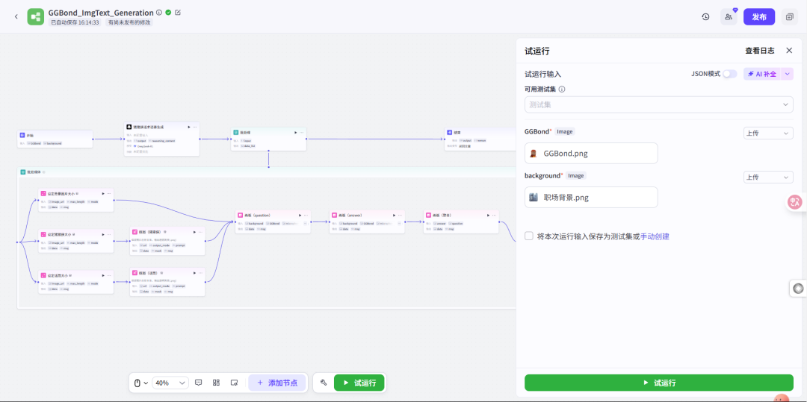The height and width of the screenshot is (402, 807).
Task: Open the 上传 dropdown for GGBond
Action: click(768, 134)
